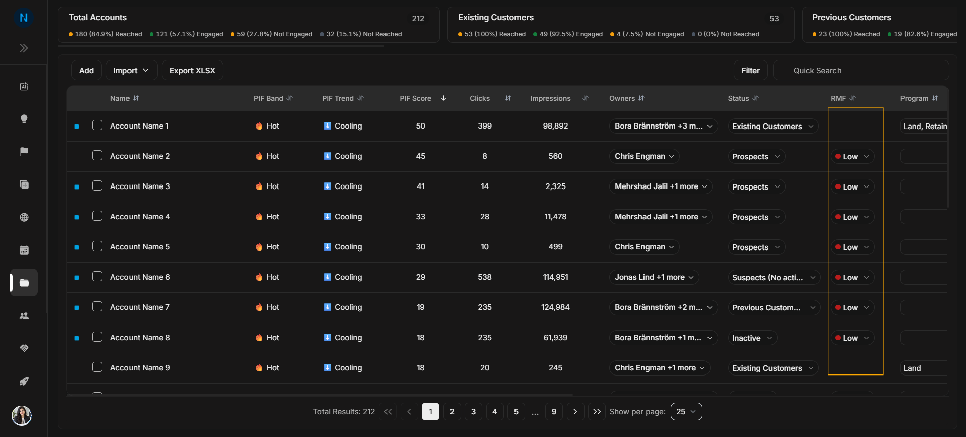Viewport: 966px width, 437px height.
Task: Check the box beside Account Name 9
Action: pyautogui.click(x=97, y=367)
